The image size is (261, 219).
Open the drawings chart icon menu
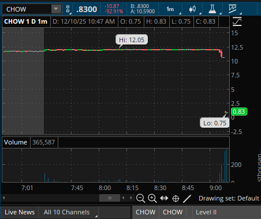(x=233, y=9)
